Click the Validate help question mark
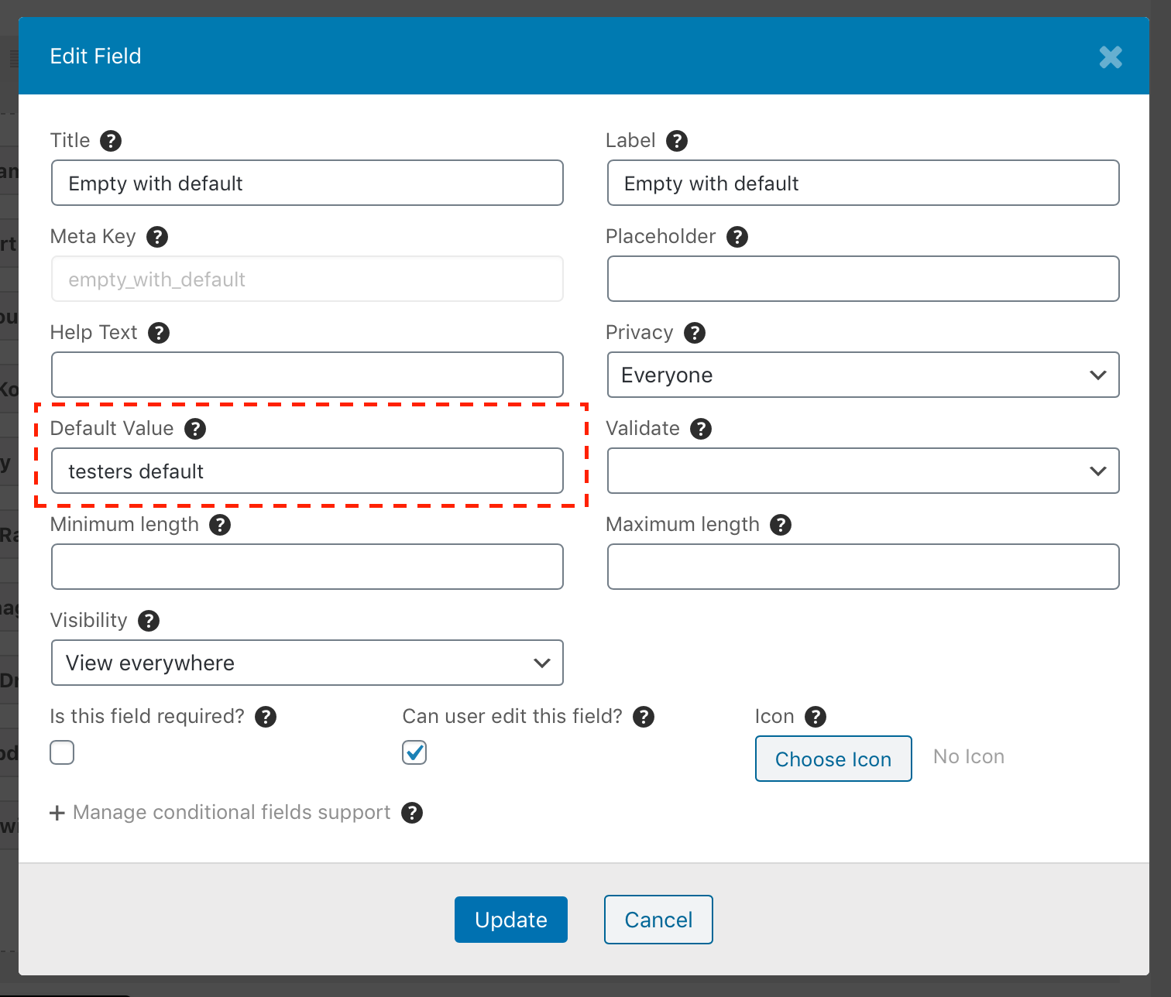 coord(701,429)
